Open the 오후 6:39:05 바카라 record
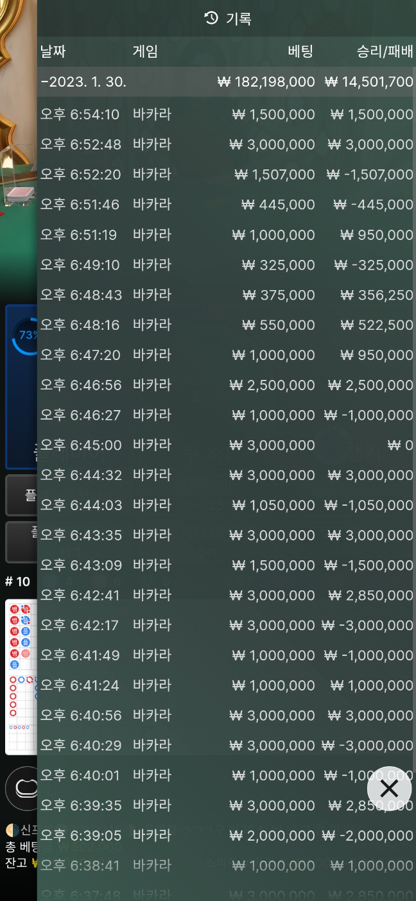416x901 pixels. [x=226, y=836]
